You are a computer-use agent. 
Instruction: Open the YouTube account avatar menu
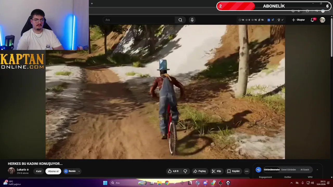pos(322,20)
